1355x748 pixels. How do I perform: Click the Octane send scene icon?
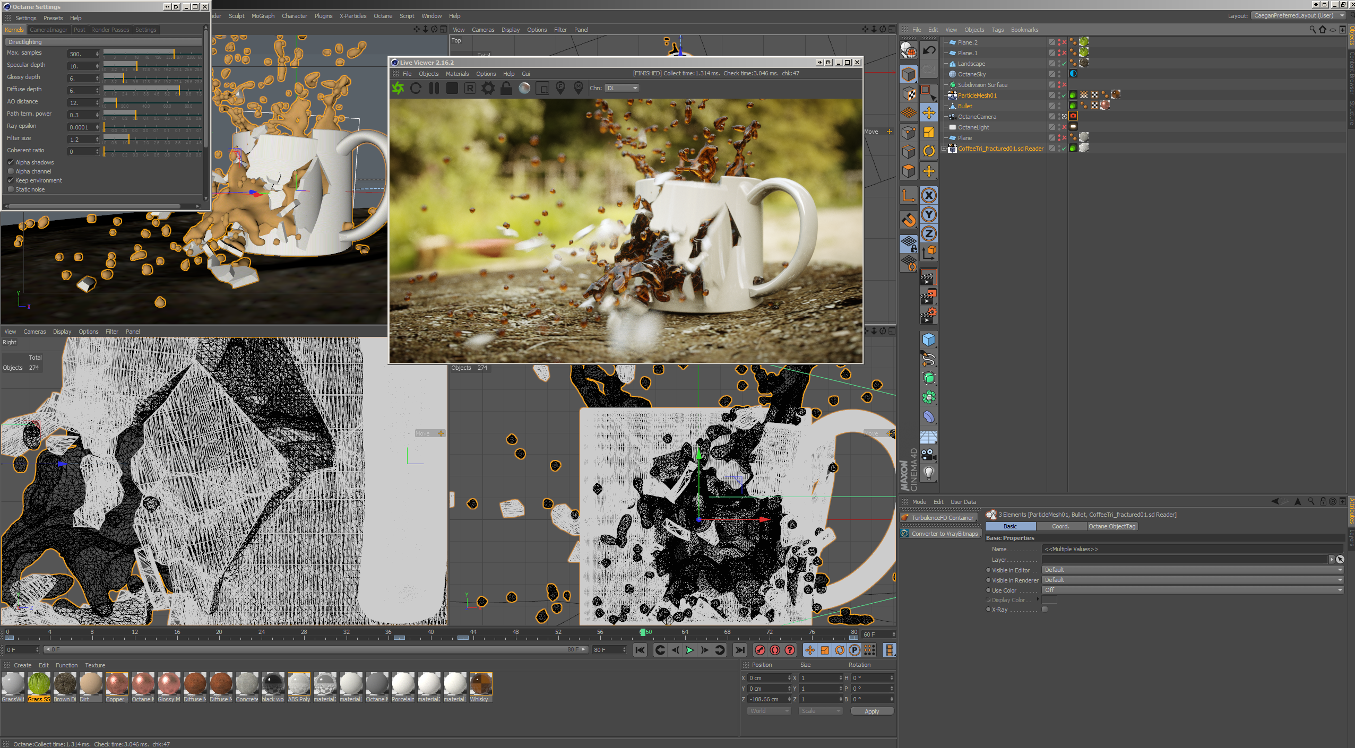pyautogui.click(x=398, y=89)
